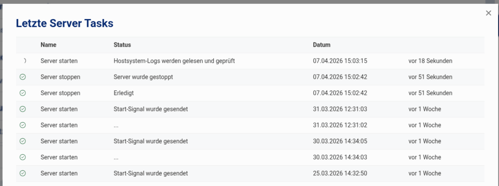Click 'Start-Signal wurde gesendet' in the 25.03.2026 row
The width and height of the screenshot is (499, 186).
coord(151,174)
